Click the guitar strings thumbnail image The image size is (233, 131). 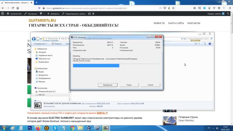(170, 121)
